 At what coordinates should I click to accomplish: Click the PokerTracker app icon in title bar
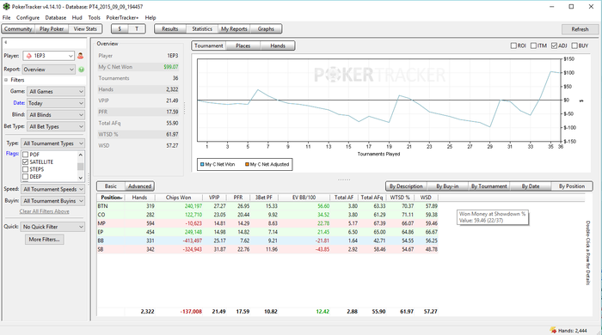click(x=6, y=7)
